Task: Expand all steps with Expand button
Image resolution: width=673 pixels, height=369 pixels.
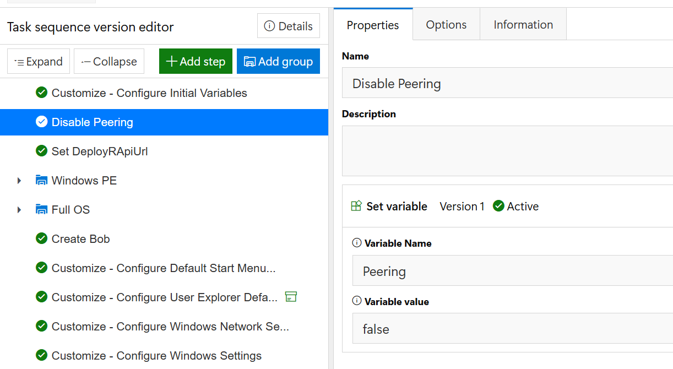Action: tap(39, 61)
